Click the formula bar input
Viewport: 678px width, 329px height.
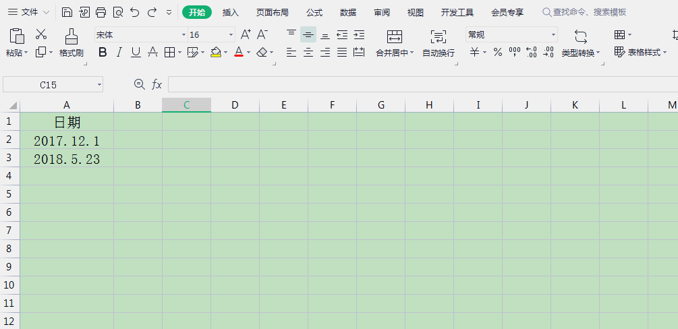pyautogui.click(x=423, y=84)
